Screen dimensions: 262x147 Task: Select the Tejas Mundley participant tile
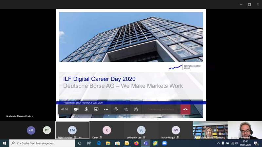[72, 130]
